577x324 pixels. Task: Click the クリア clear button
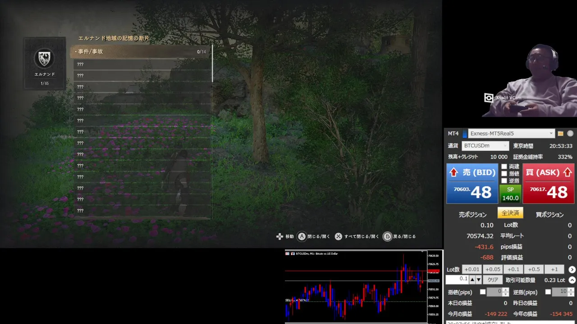[x=493, y=280]
